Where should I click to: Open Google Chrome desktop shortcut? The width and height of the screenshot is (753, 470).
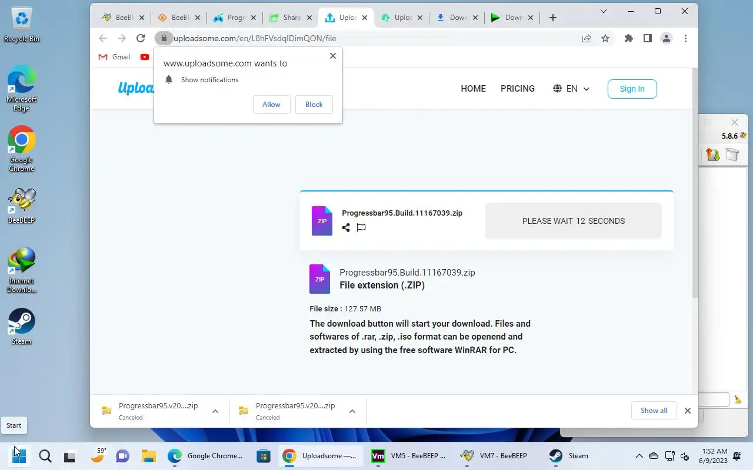(x=22, y=149)
